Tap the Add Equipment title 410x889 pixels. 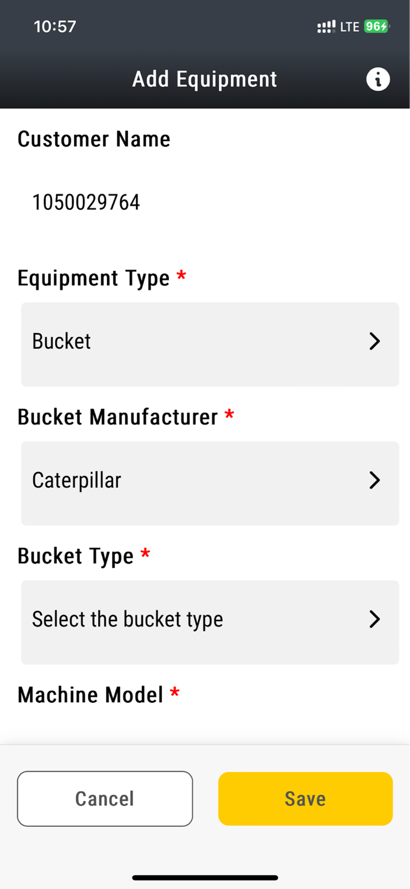coord(205,79)
